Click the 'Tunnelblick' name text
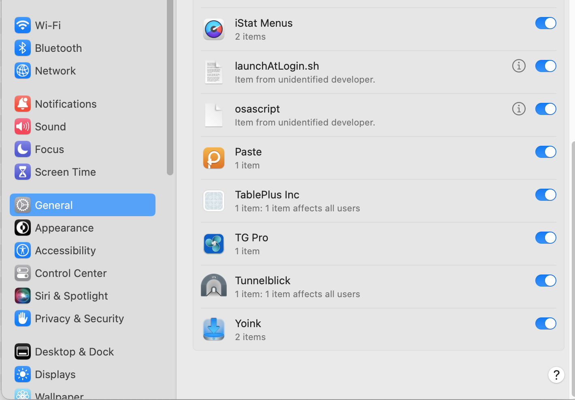Screen dimensions: 575x400 tap(263, 281)
